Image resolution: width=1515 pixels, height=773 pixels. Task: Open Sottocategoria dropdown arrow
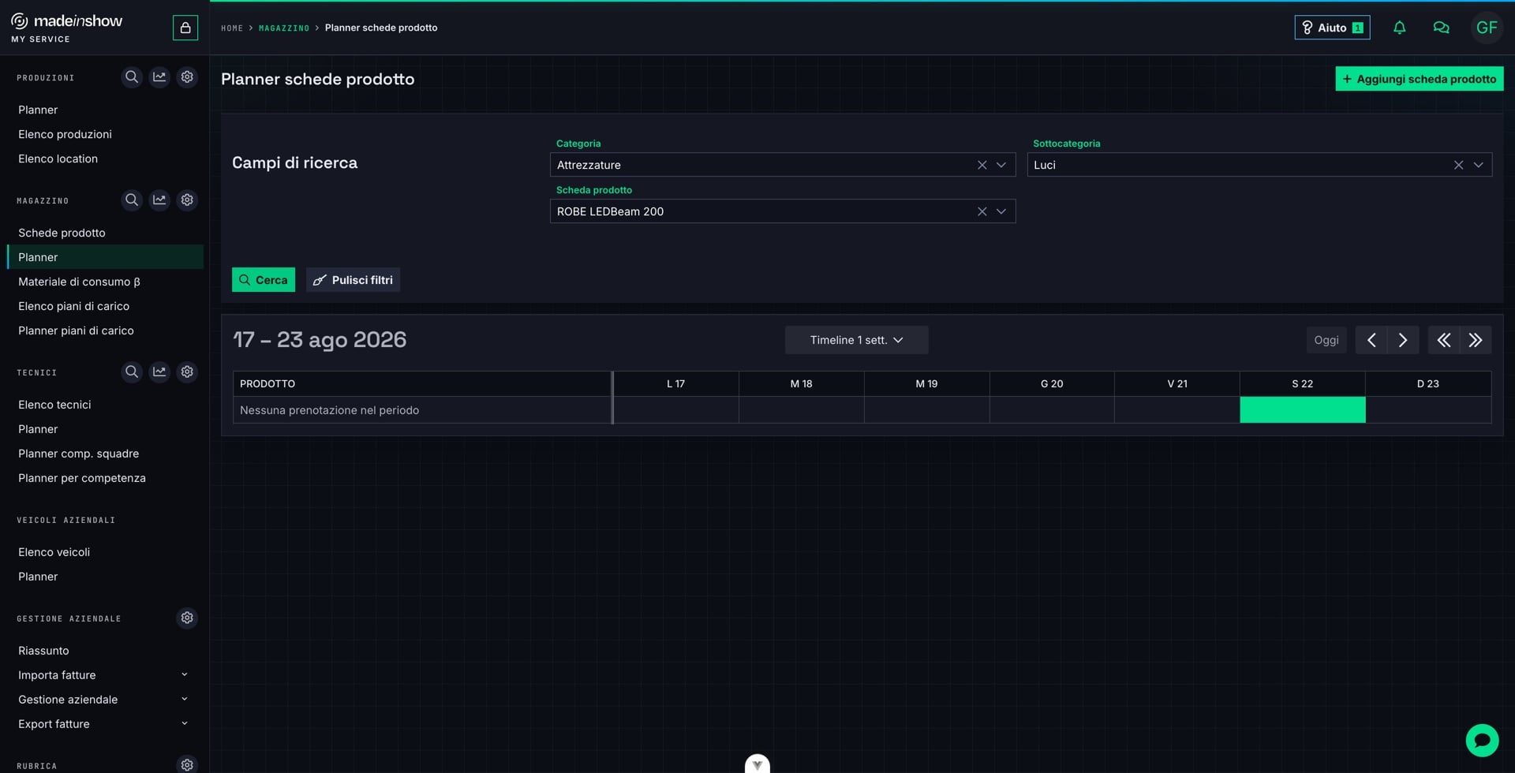pyautogui.click(x=1478, y=165)
